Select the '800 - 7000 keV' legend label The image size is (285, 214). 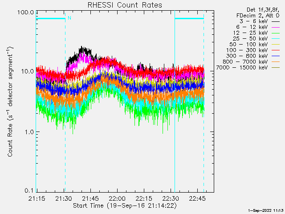coord(245,62)
